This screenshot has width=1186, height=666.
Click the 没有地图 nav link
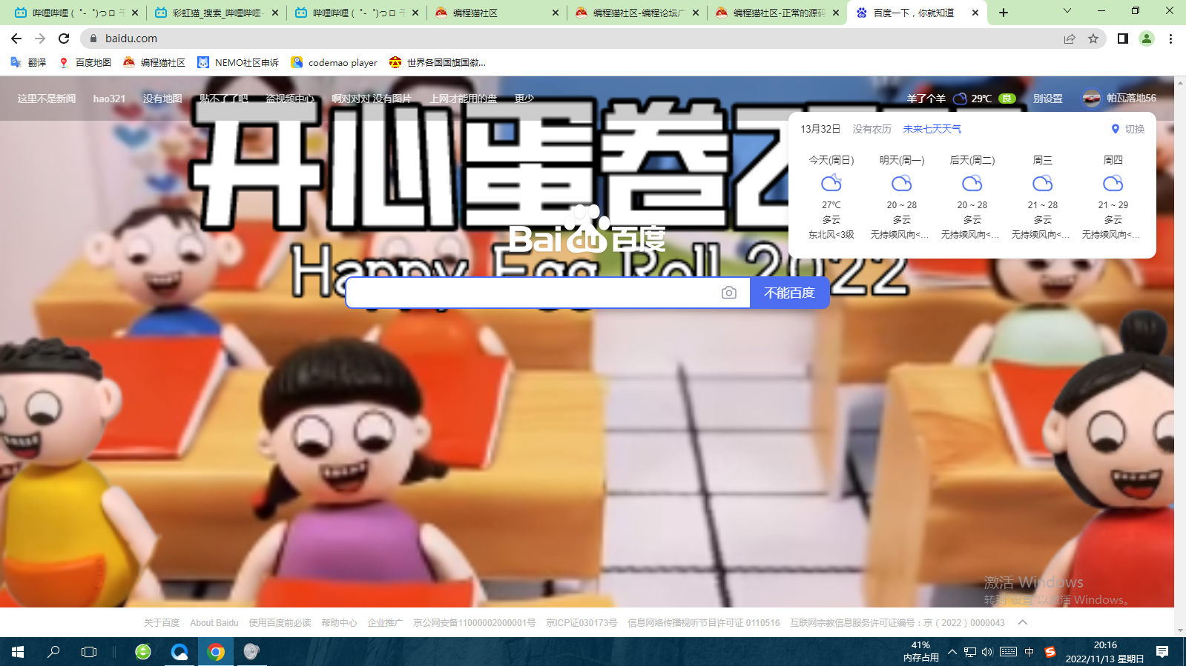[x=162, y=99]
